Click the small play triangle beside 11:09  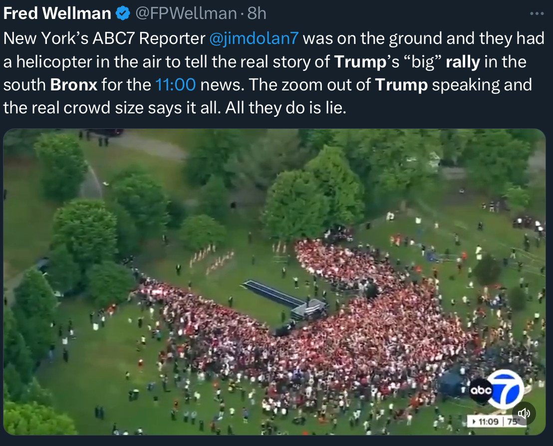pos(474,422)
